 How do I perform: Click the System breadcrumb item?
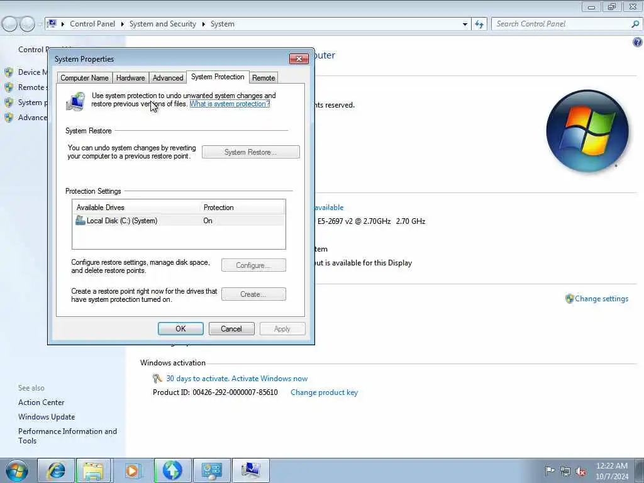[x=222, y=24]
